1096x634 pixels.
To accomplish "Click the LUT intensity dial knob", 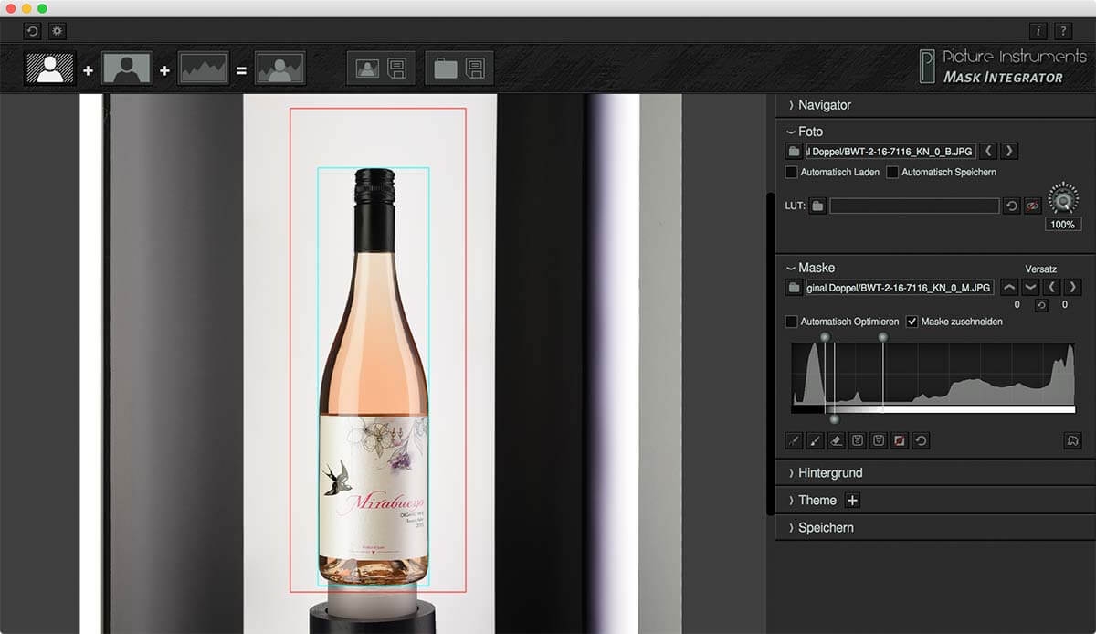I will [x=1062, y=198].
